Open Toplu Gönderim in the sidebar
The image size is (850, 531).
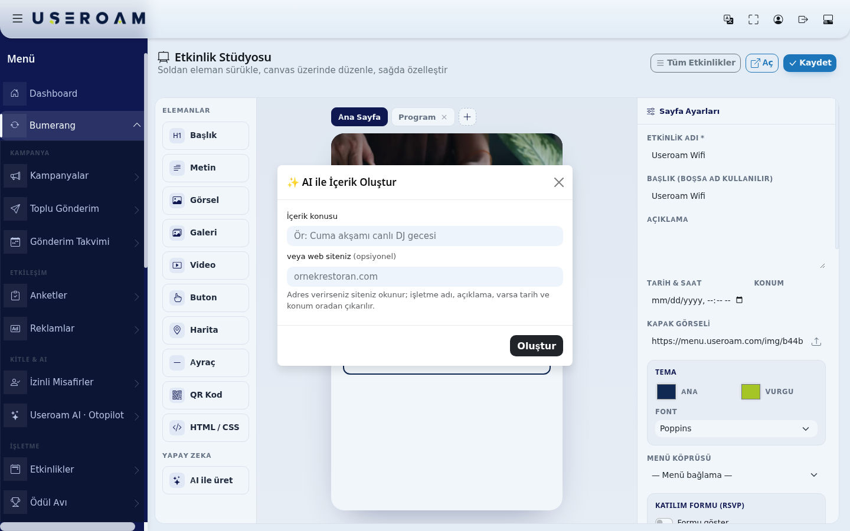(x=73, y=209)
